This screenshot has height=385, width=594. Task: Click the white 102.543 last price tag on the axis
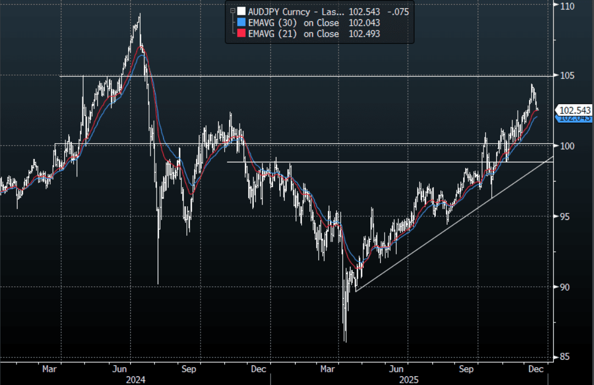575,110
